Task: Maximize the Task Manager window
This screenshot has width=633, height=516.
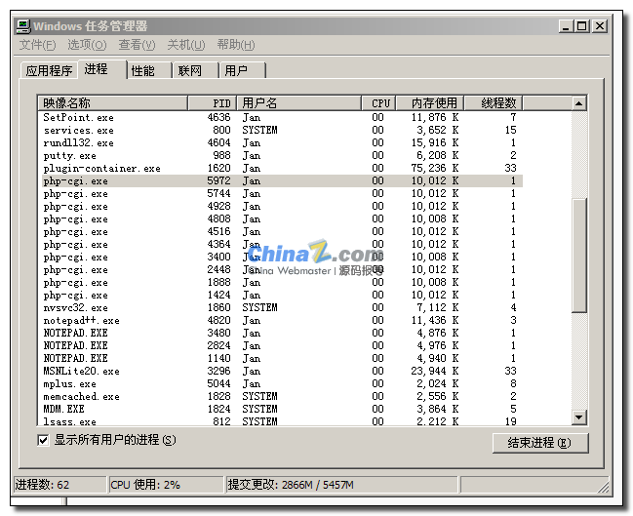Action: [x=581, y=26]
